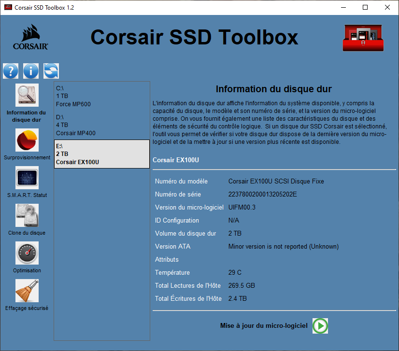This screenshot has width=399, height=351.
Task: Select the D:\ Corsair MP400 drive
Action: pos(102,125)
